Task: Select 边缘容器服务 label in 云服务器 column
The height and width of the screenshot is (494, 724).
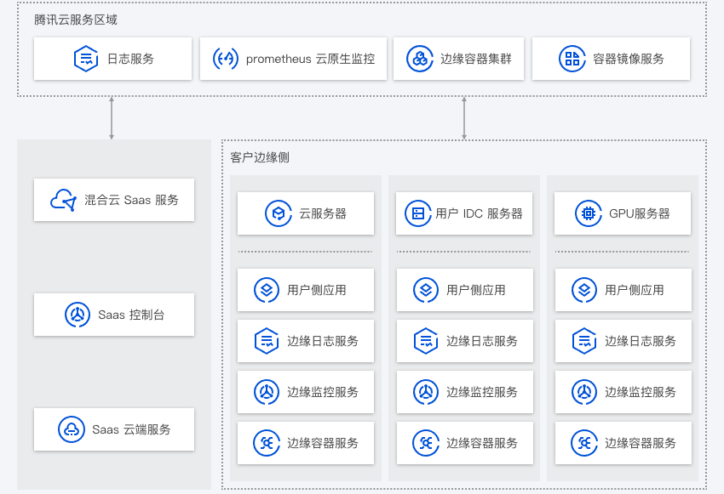Action: (x=323, y=443)
